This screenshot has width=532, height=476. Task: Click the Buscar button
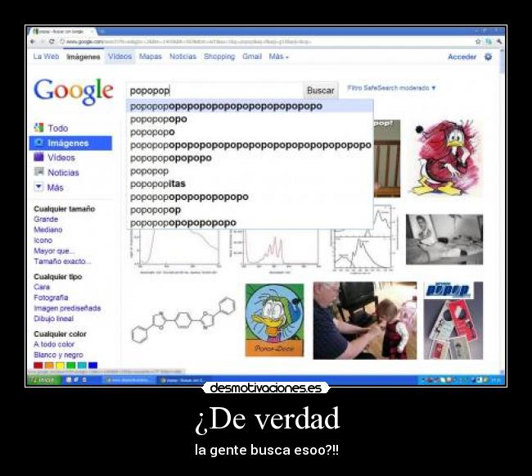[x=320, y=91]
